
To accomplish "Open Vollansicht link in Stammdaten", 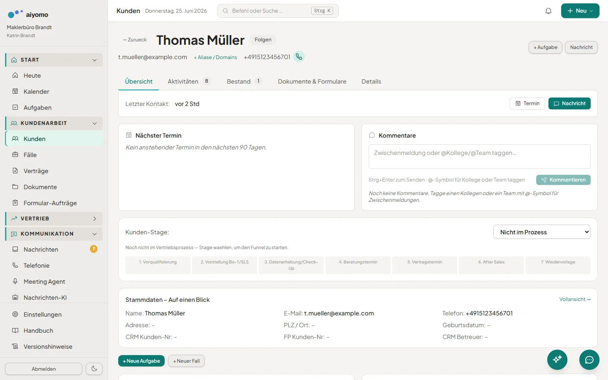I will coord(575,299).
